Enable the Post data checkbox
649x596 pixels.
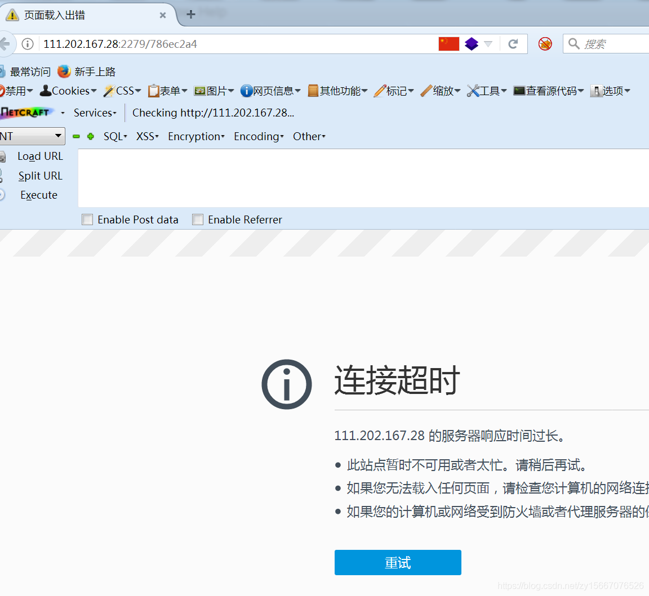click(87, 219)
